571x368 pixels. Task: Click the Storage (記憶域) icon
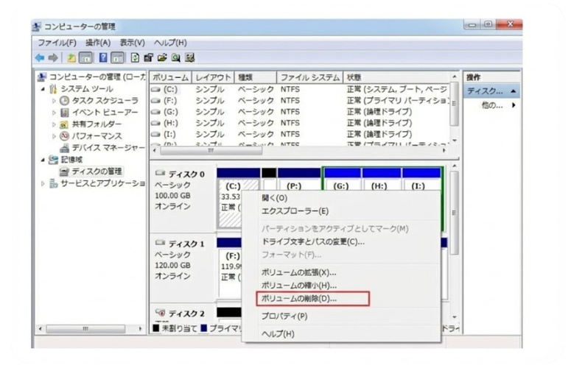(53, 160)
